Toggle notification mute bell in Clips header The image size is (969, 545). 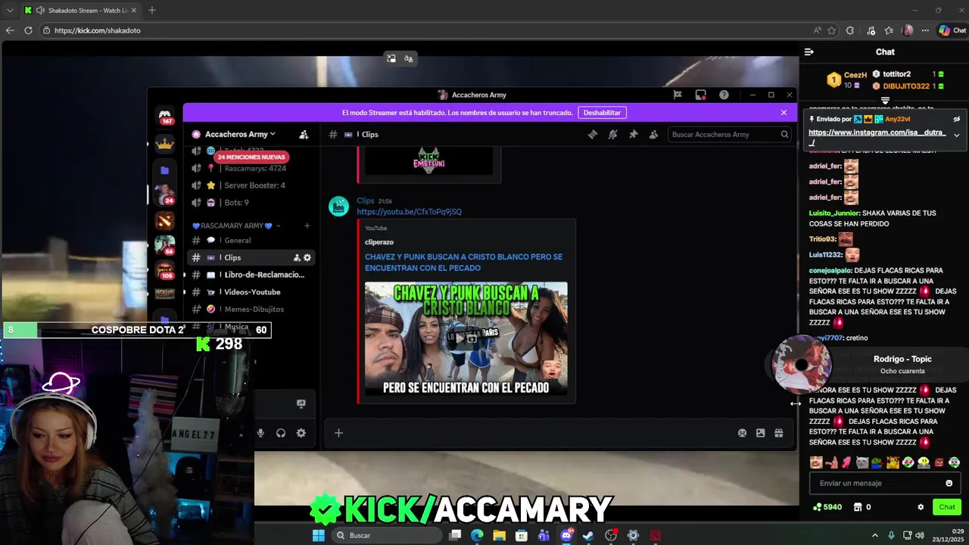pos(613,134)
